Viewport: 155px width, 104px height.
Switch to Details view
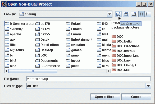click(148, 14)
